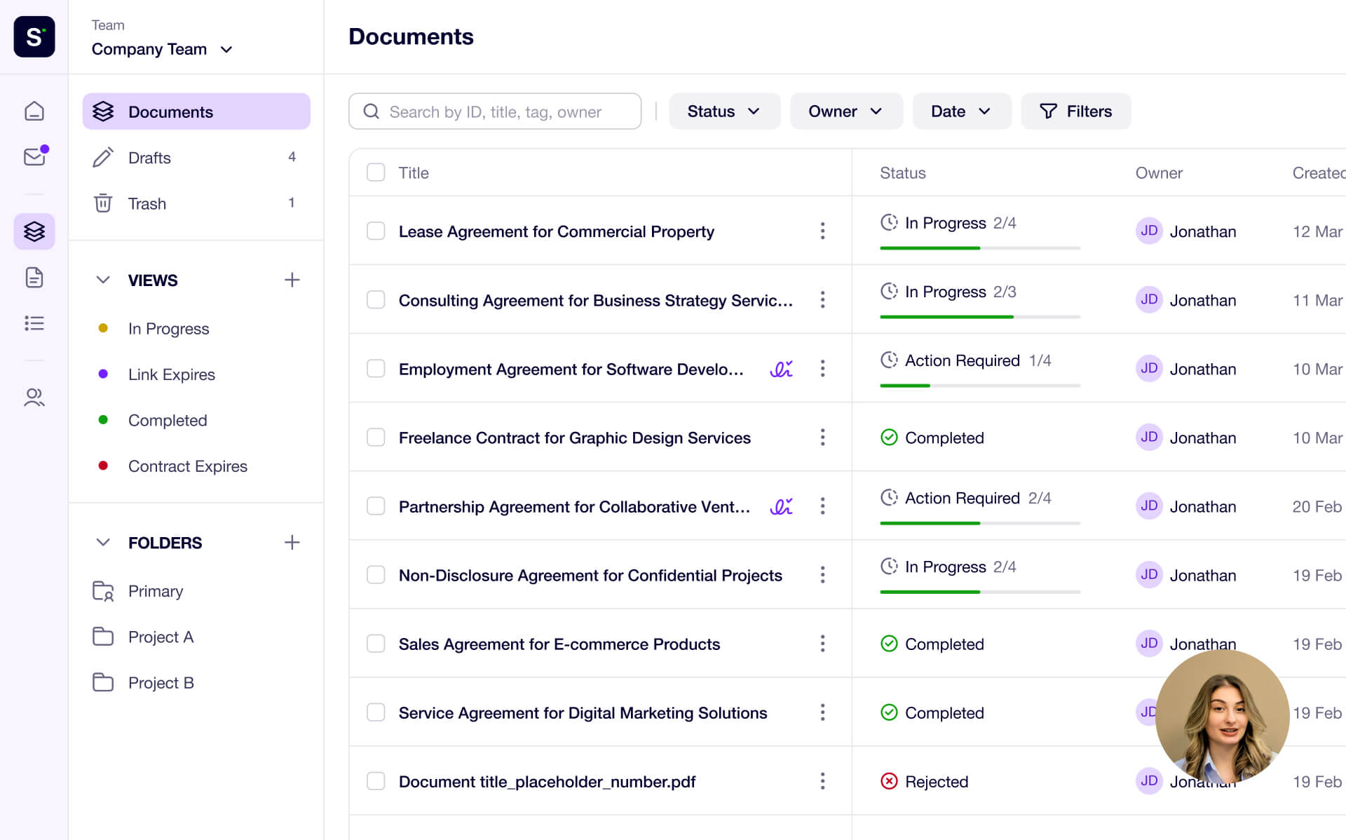Select the Contract Expires view
This screenshot has height=840, width=1346.
click(187, 466)
